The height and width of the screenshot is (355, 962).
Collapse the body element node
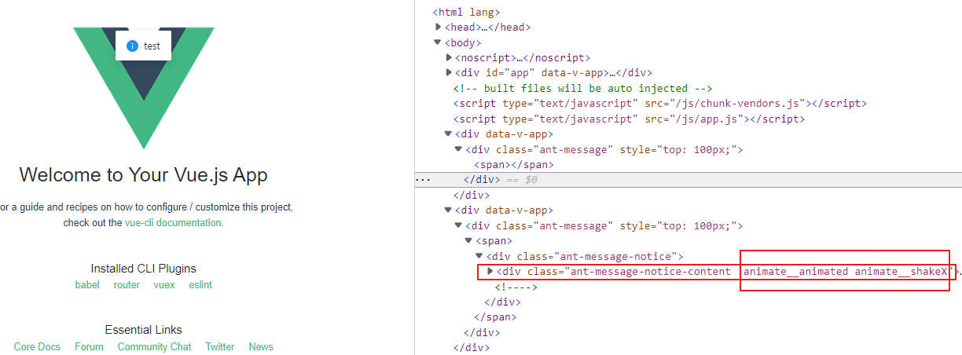coord(438,42)
